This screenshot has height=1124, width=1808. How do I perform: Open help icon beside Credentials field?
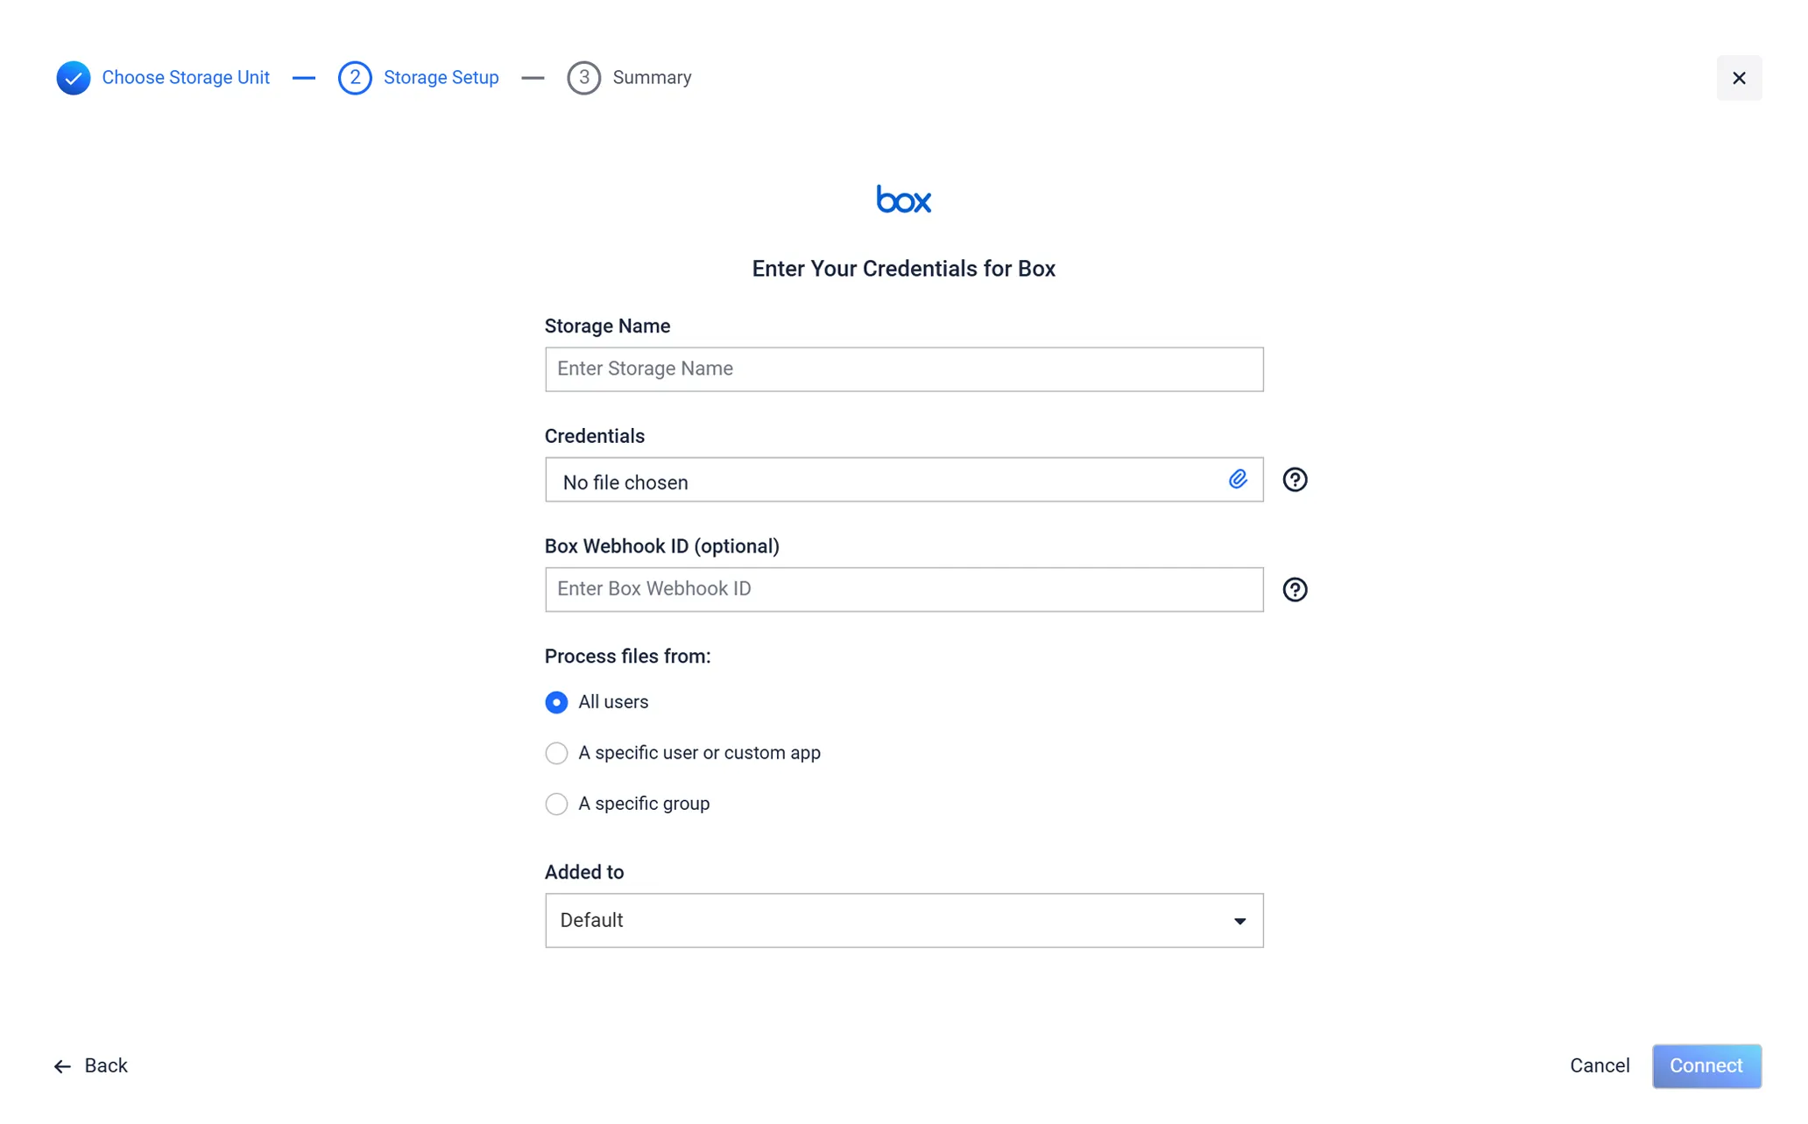click(1295, 480)
